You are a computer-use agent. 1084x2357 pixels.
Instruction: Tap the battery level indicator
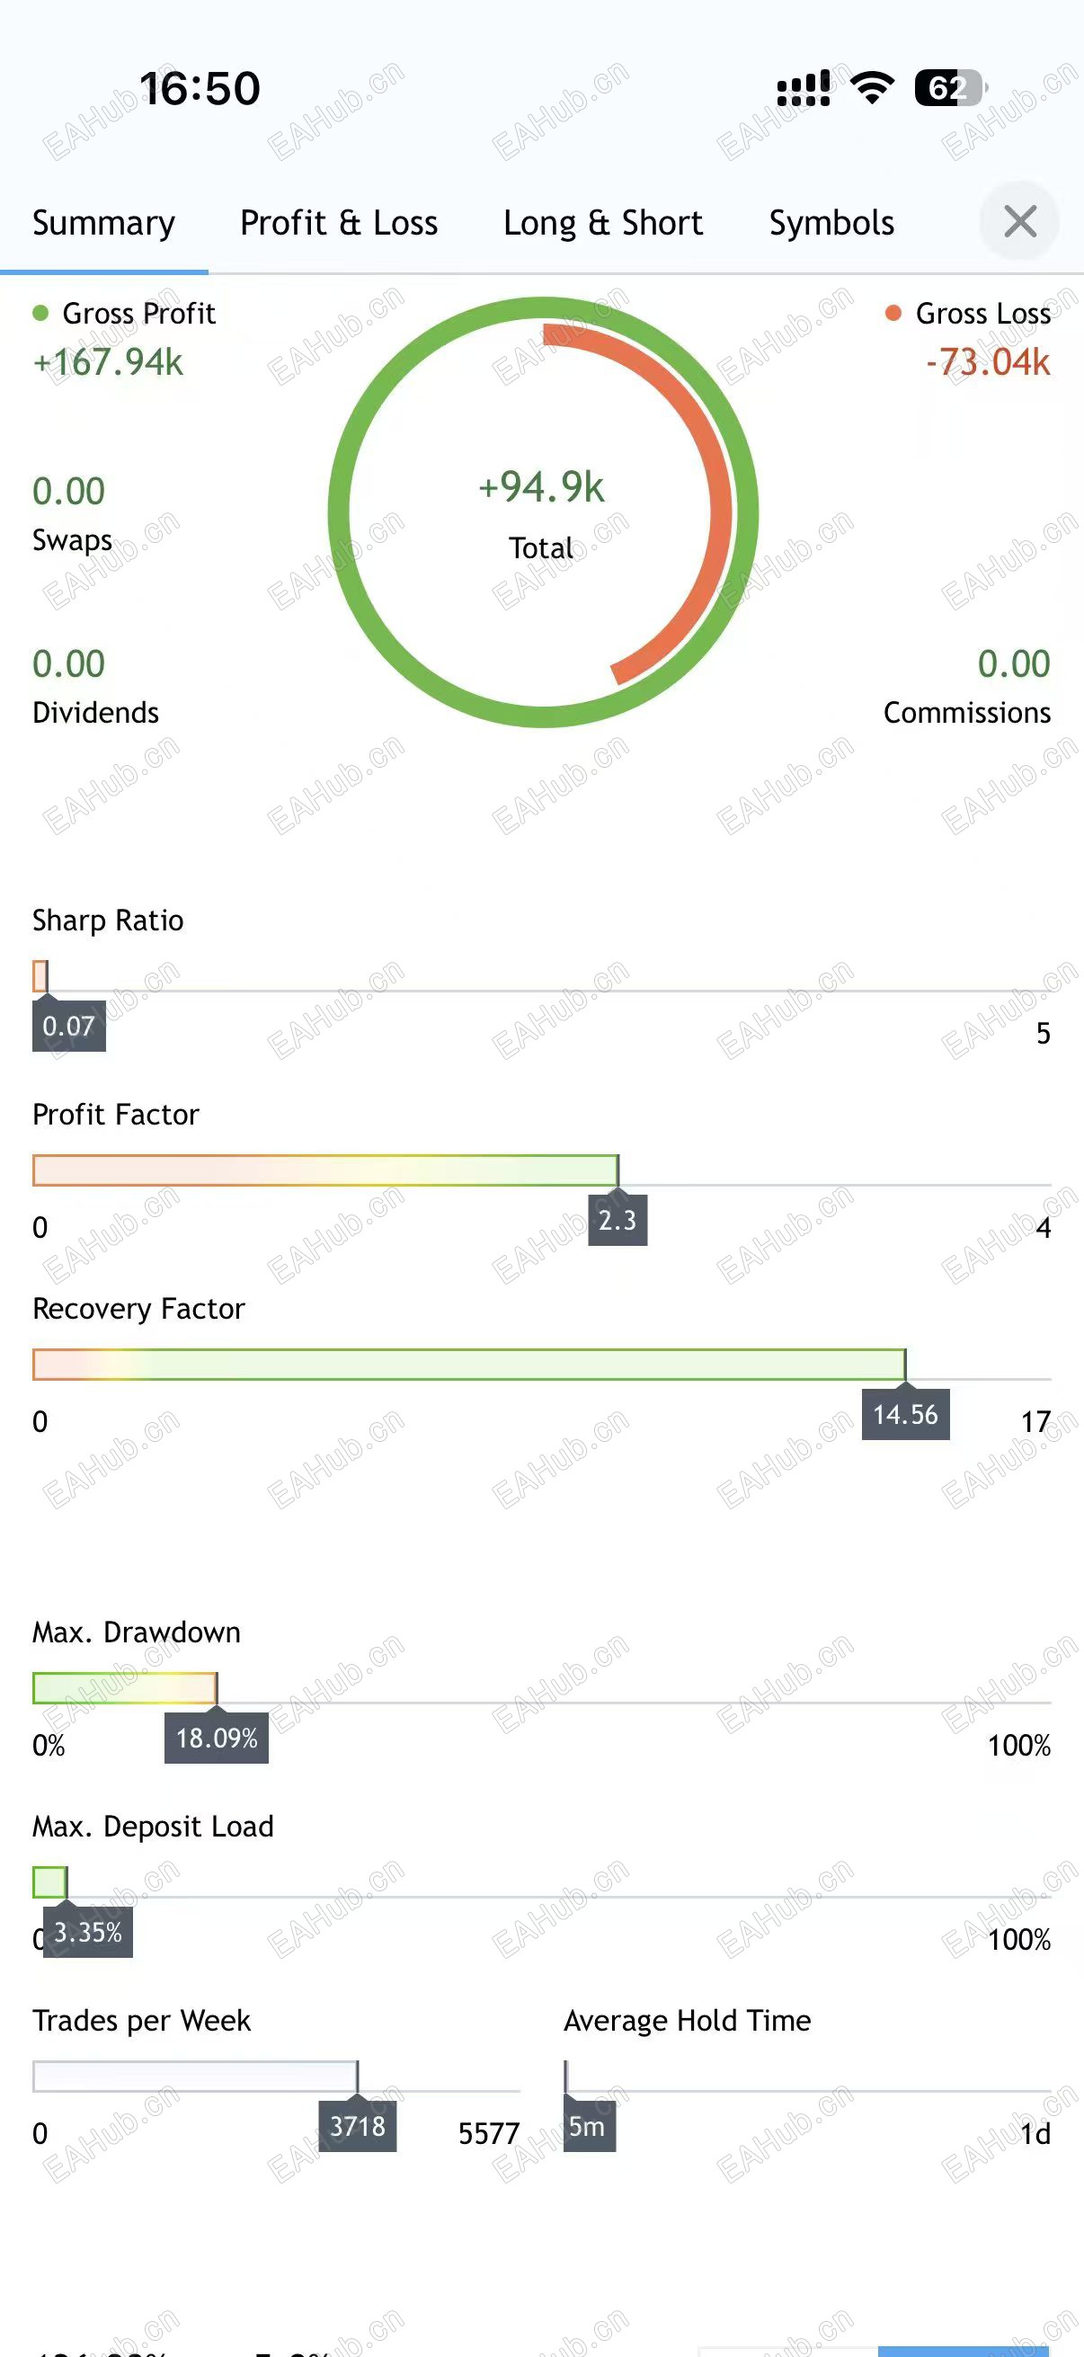tap(949, 88)
